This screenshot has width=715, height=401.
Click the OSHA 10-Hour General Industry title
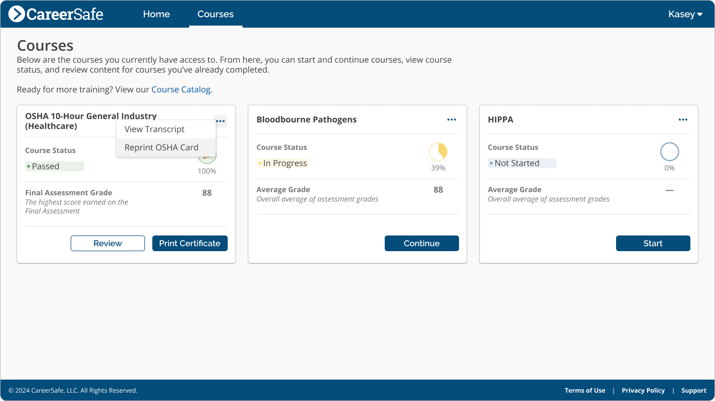[91, 121]
